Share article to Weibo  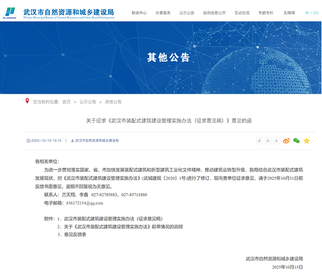point(287,140)
